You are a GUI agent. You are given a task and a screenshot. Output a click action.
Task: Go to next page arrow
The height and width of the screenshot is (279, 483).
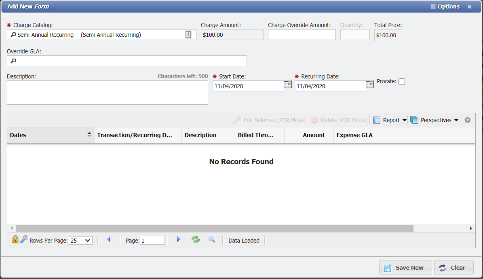tap(178, 239)
